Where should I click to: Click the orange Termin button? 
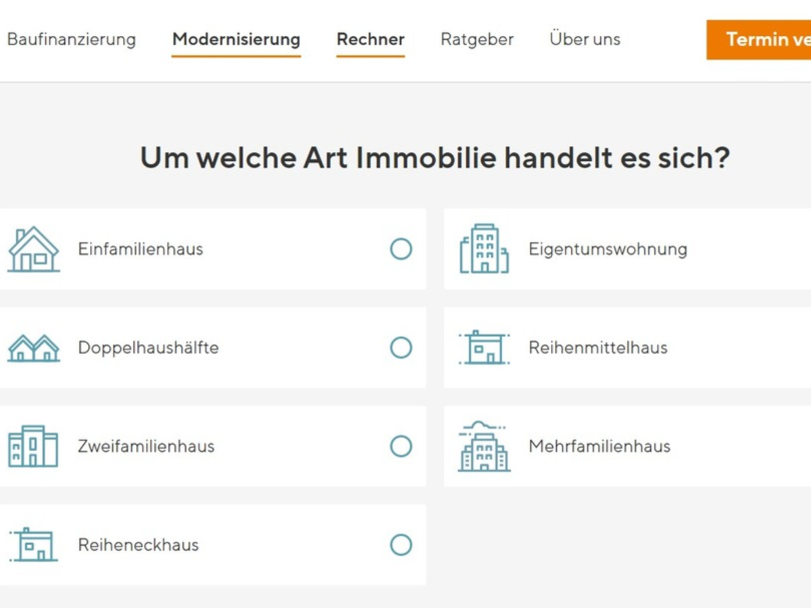pos(760,39)
